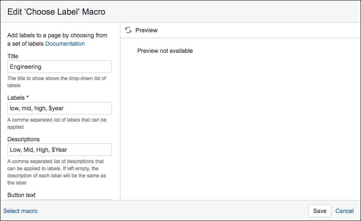The height and width of the screenshot is (221, 361).
Task: Click help text 'A comma separated list of labels'
Action: click(57, 123)
